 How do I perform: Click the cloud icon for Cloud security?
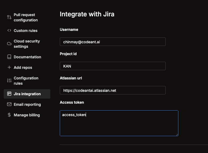(9, 44)
